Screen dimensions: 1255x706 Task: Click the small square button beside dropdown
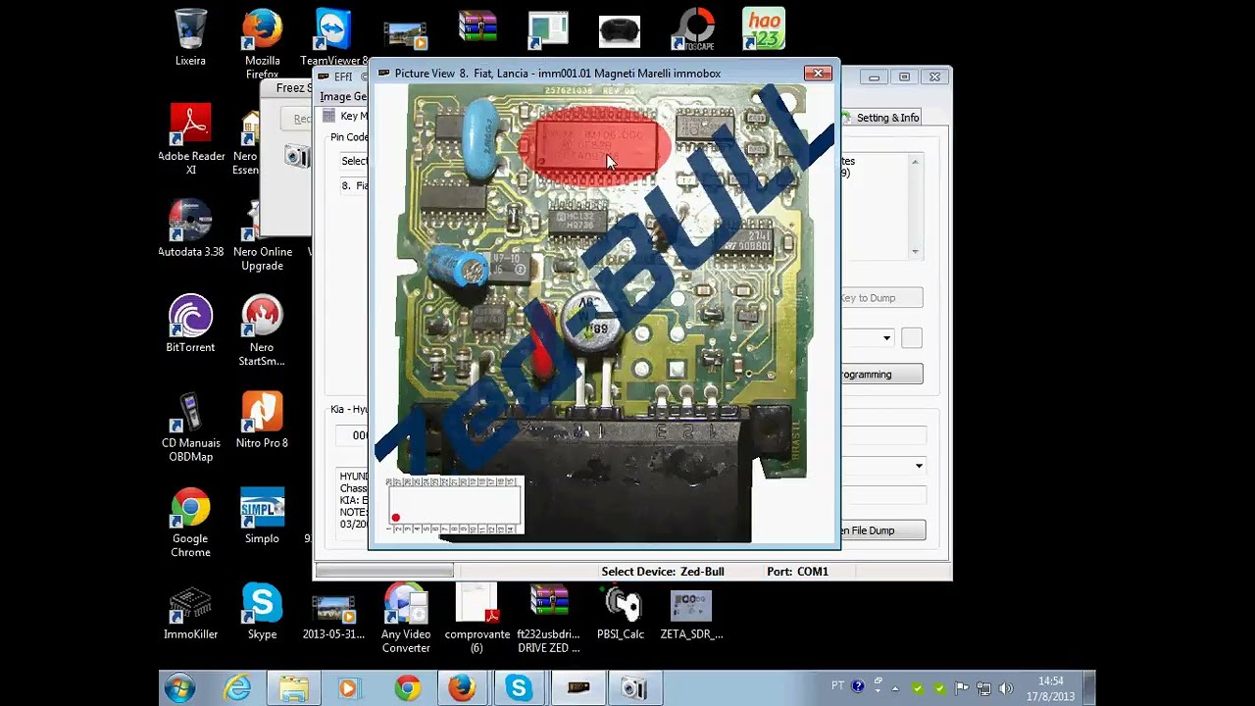(912, 338)
